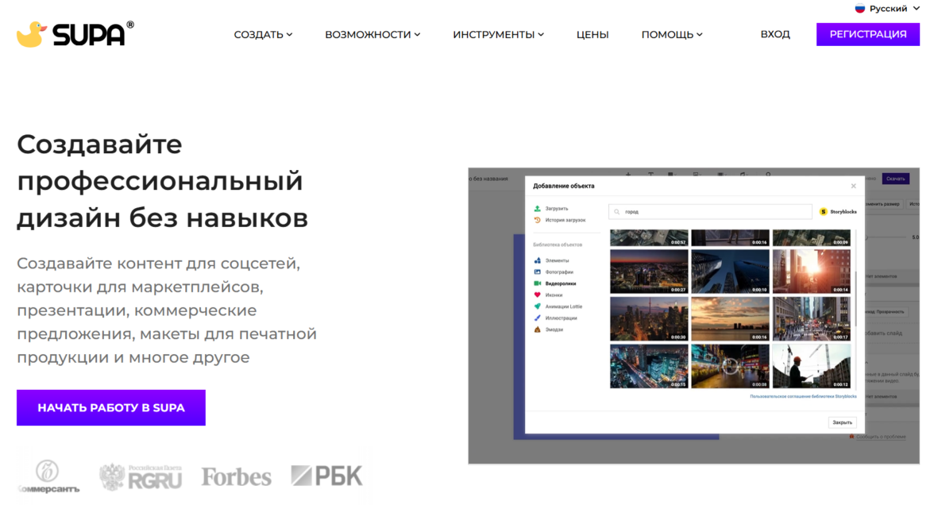Click Загрузить upload icon in dialog

537,208
